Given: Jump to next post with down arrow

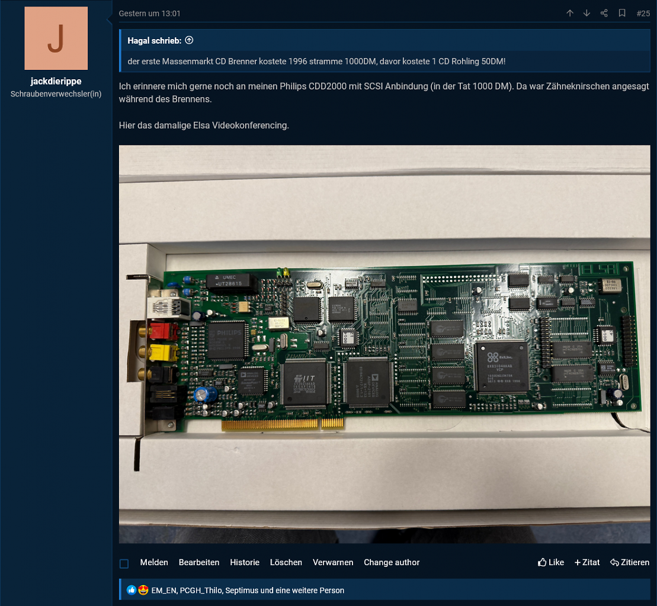Looking at the screenshot, I should pyautogui.click(x=587, y=13).
